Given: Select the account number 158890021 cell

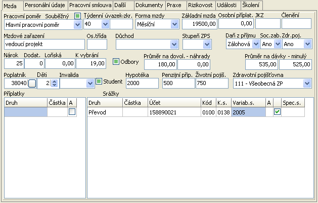Looking at the screenshot, I should pyautogui.click(x=174, y=112).
